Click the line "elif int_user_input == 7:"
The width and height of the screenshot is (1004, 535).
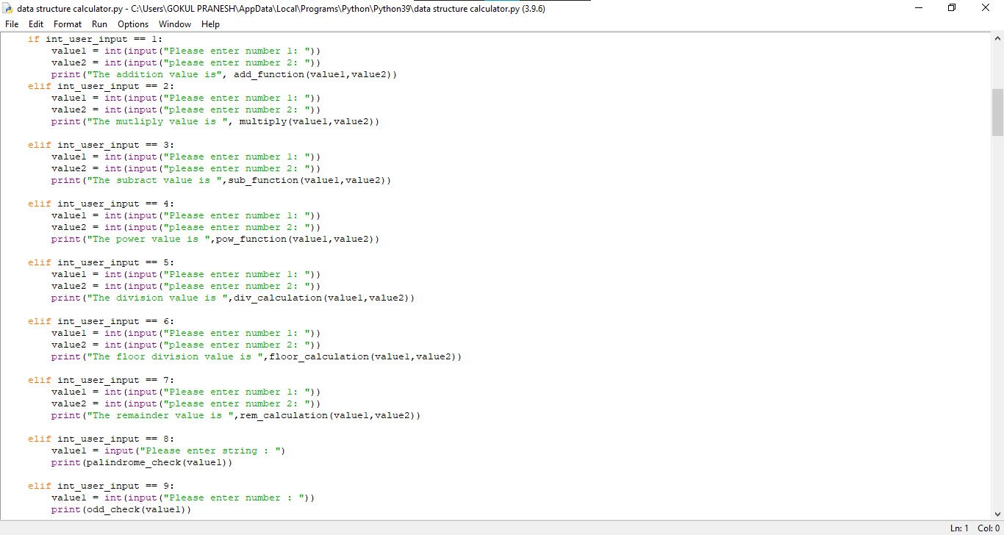101,380
